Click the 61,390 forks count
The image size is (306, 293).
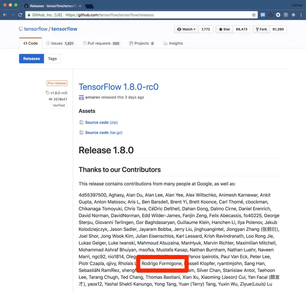[x=278, y=29]
